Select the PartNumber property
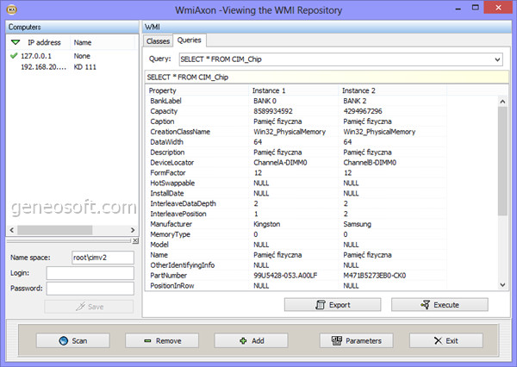 pyautogui.click(x=169, y=276)
